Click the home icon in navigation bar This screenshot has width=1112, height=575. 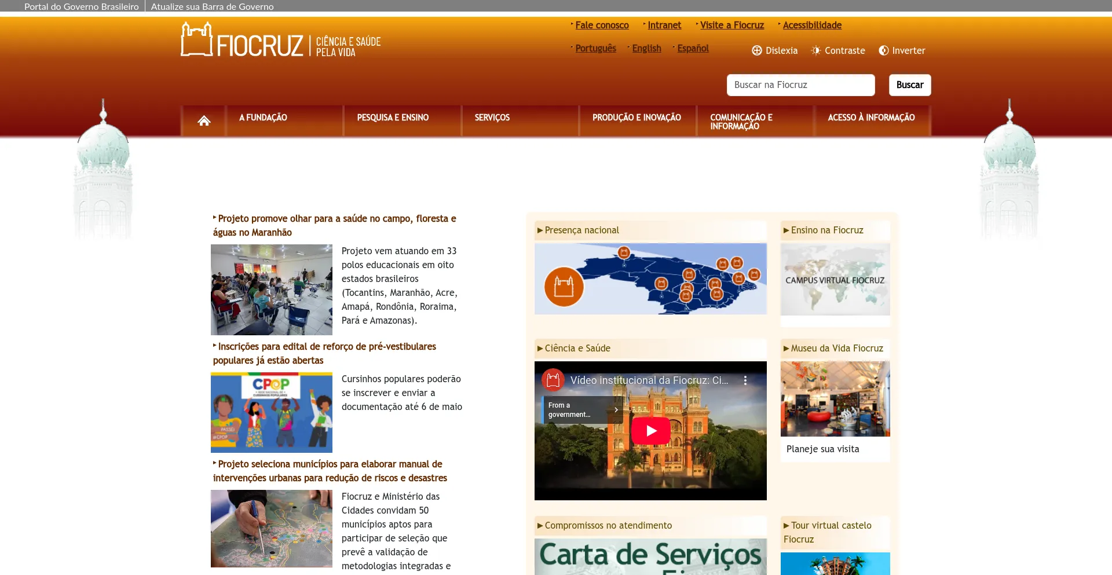coord(204,121)
